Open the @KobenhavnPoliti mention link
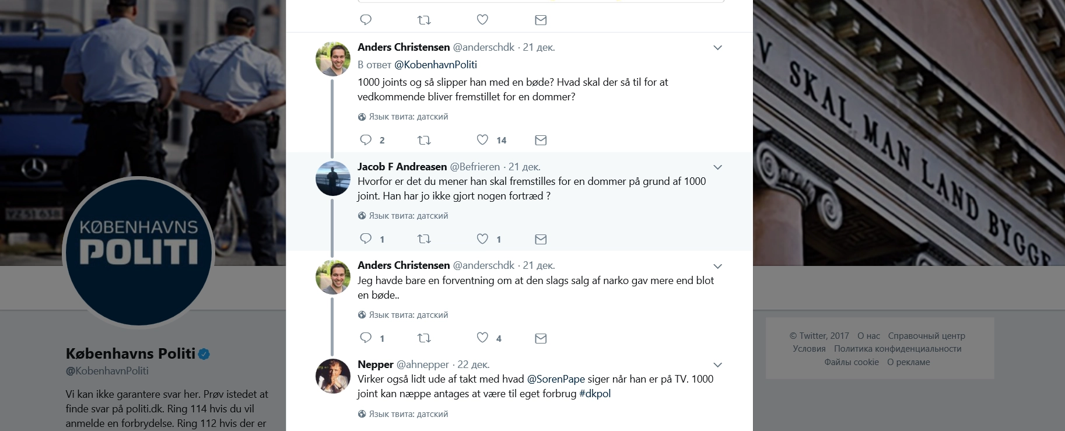Viewport: 1065px width, 431px height. click(436, 65)
